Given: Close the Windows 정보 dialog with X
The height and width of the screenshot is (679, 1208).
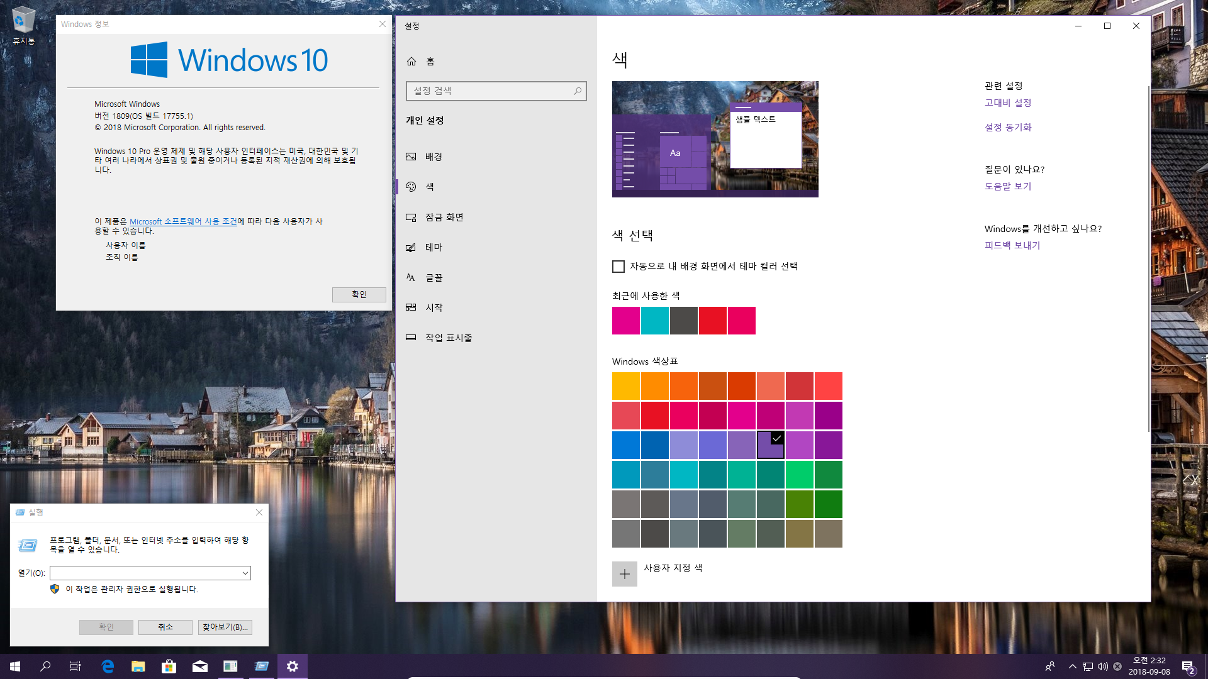Looking at the screenshot, I should click(x=383, y=24).
